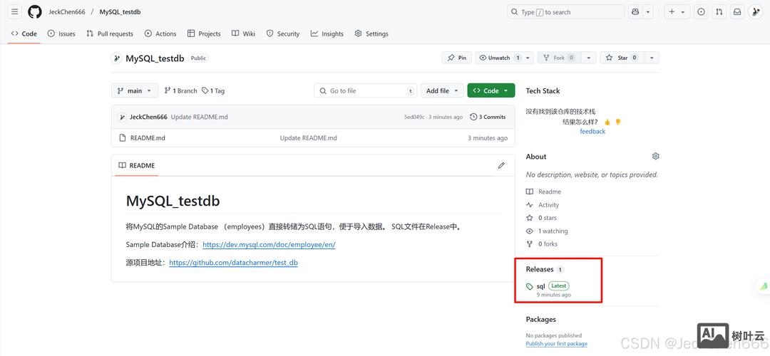This screenshot has width=770, height=356.
Task: Open the hamburger navigation menu
Action: 15,12
